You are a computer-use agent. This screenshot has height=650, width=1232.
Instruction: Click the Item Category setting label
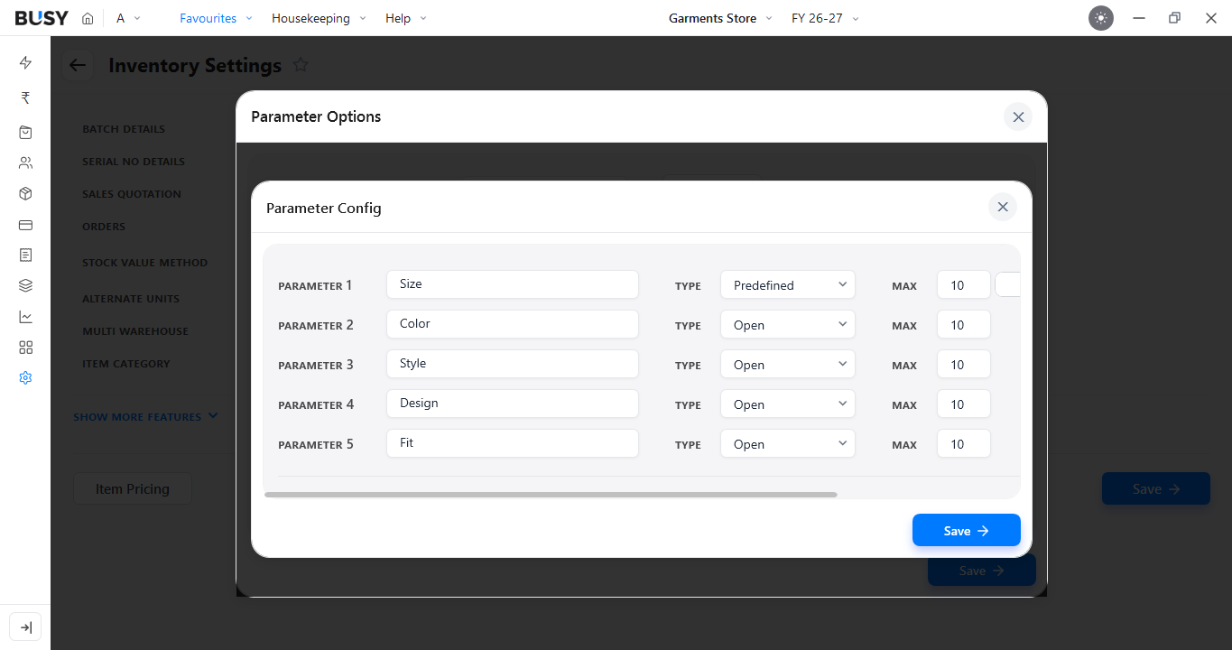(126, 364)
